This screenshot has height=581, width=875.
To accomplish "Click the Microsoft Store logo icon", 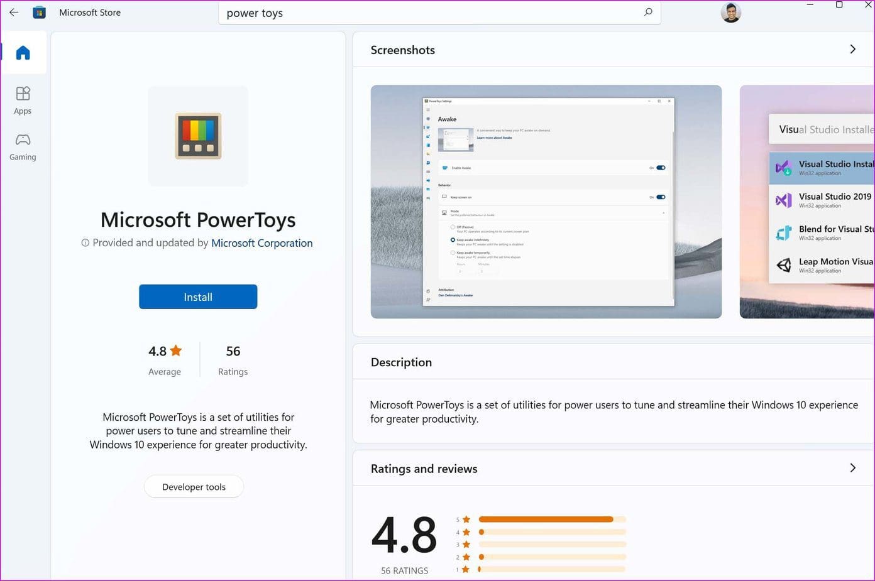I will 39,12.
